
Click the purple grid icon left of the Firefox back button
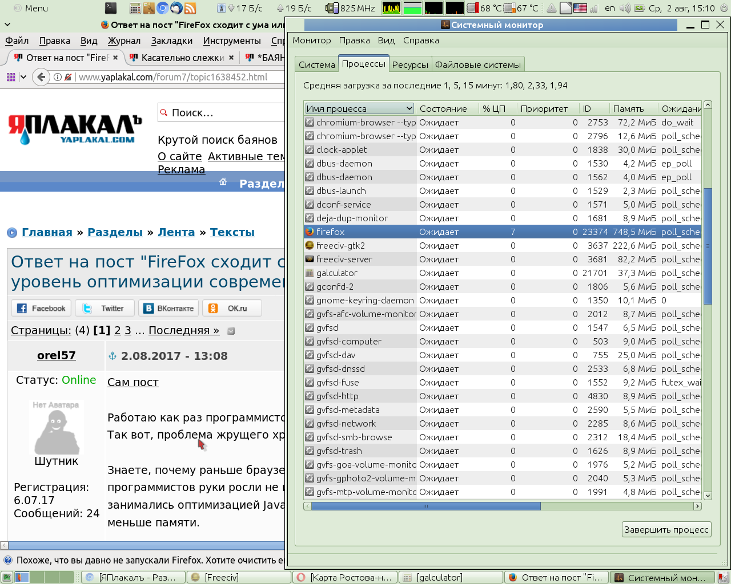pos(11,77)
